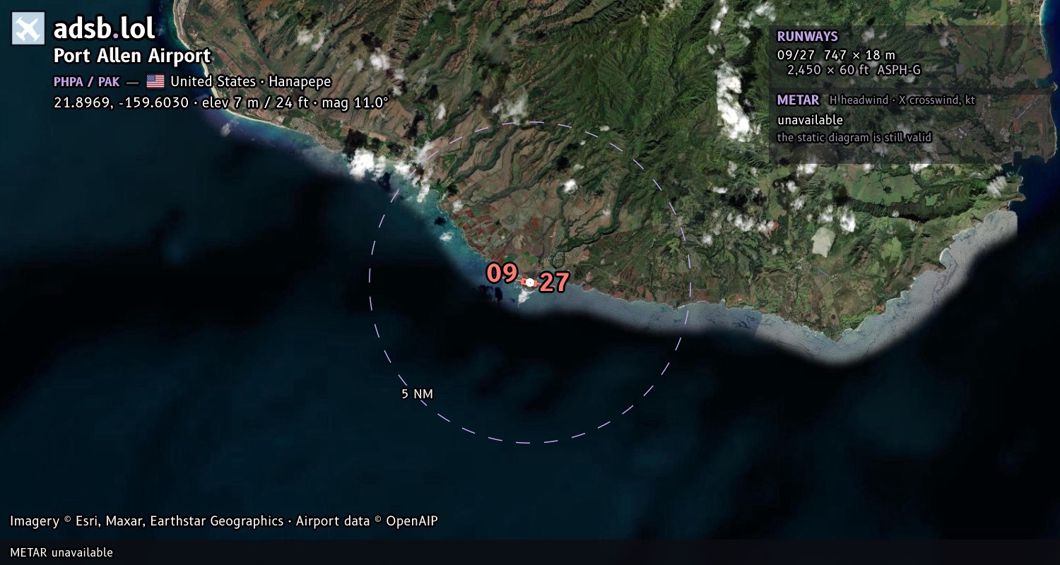This screenshot has width=1060, height=565.
Task: Click the "5 NM" range ring label
Action: pyautogui.click(x=417, y=394)
